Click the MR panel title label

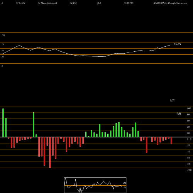tap(172, 100)
